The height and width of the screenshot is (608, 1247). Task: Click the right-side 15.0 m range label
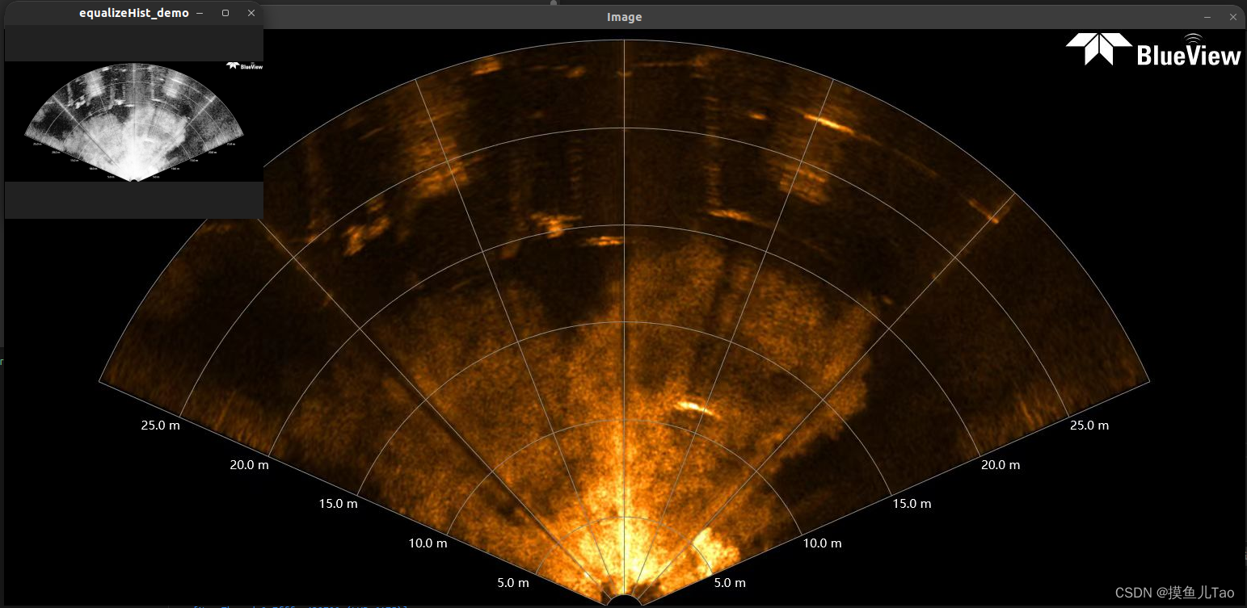pos(912,503)
